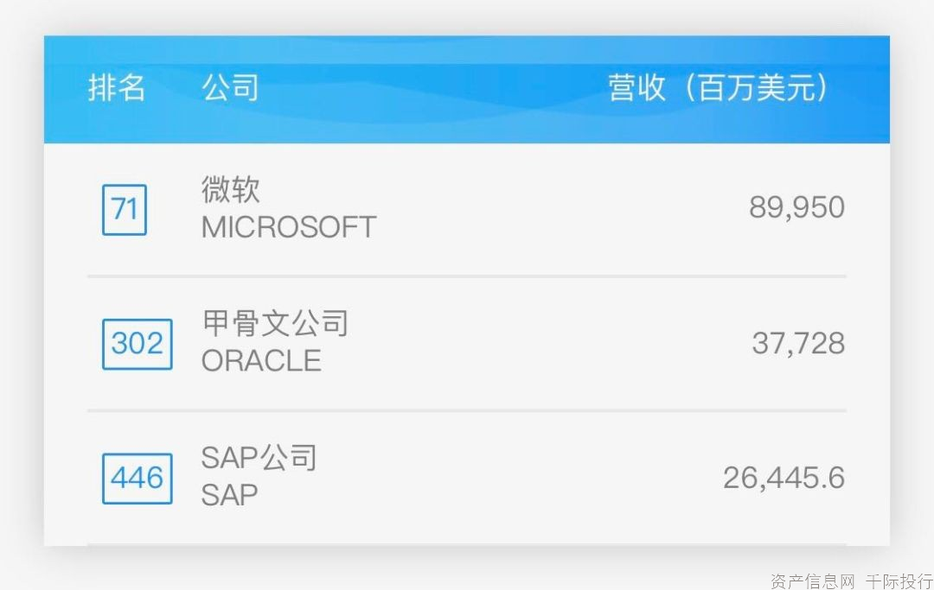The image size is (934, 590).
Task: Select Microsoft revenue value 89,950
Action: point(797,207)
